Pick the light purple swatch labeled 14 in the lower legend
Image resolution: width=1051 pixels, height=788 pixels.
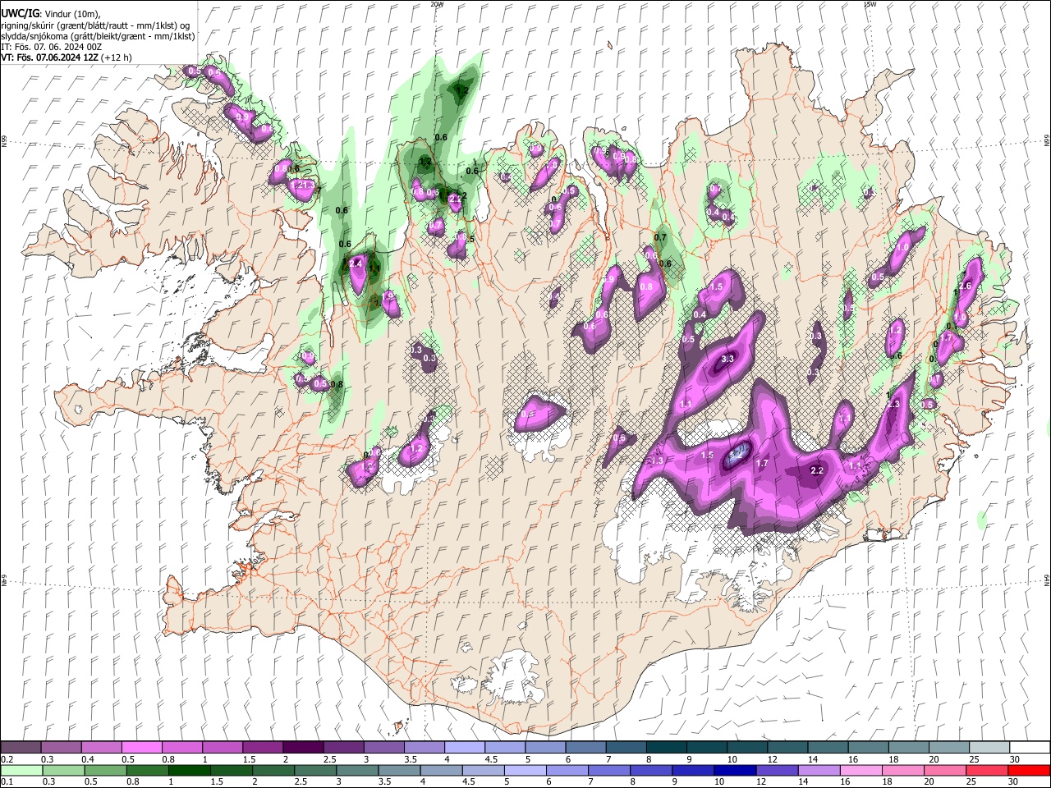click(x=819, y=770)
